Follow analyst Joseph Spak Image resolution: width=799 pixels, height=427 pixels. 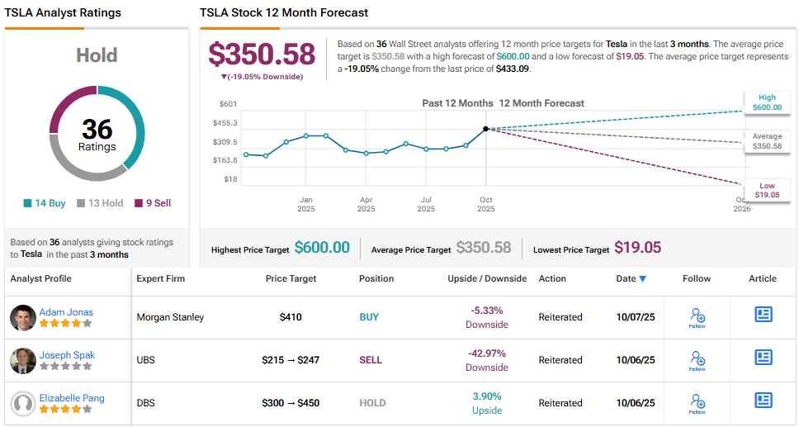pos(697,360)
